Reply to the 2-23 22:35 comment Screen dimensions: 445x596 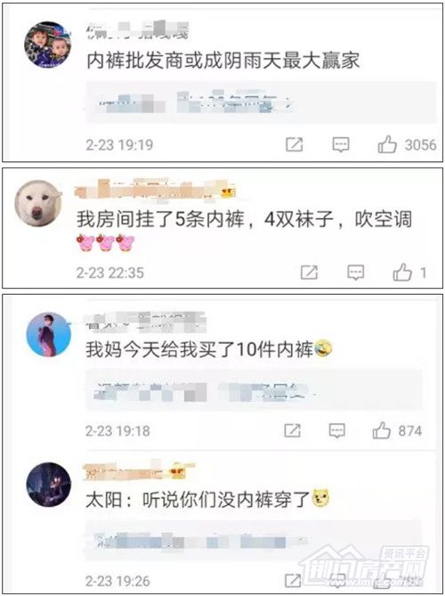tap(356, 273)
